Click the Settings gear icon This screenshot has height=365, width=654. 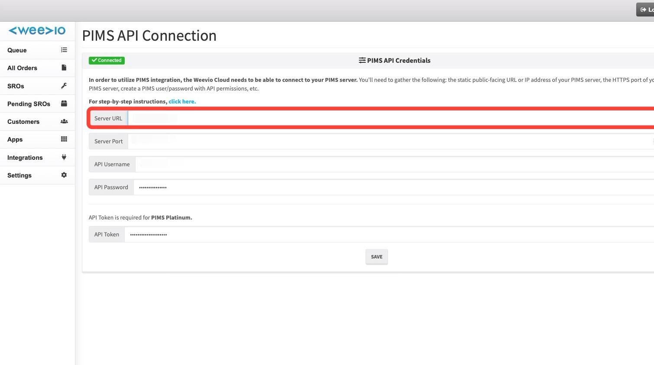coord(64,175)
